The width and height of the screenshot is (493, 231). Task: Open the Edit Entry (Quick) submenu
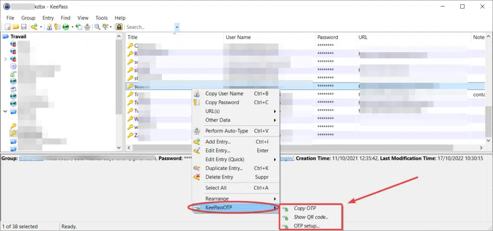(236, 159)
